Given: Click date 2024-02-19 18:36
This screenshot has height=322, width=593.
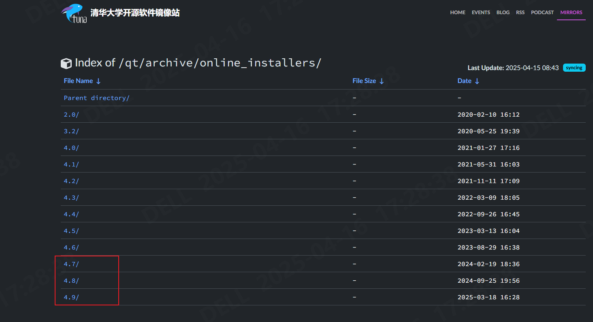Looking at the screenshot, I should (x=488, y=264).
